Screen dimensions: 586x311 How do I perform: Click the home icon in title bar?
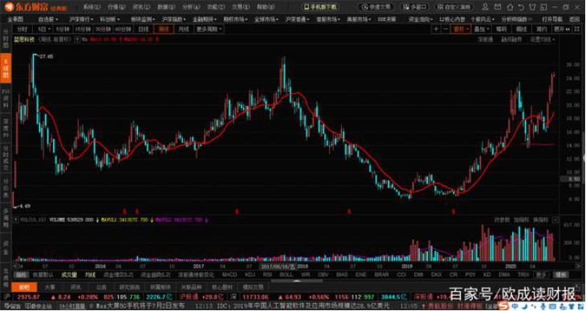tap(509, 6)
